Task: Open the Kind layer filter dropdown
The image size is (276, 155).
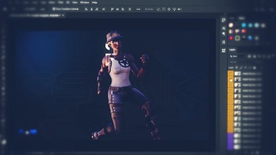Action: click(x=237, y=56)
